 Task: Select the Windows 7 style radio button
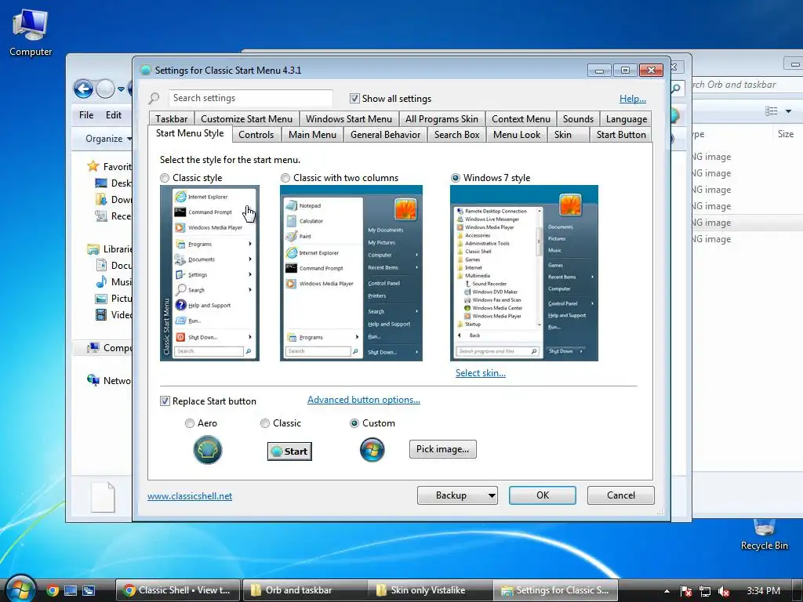[x=456, y=178]
